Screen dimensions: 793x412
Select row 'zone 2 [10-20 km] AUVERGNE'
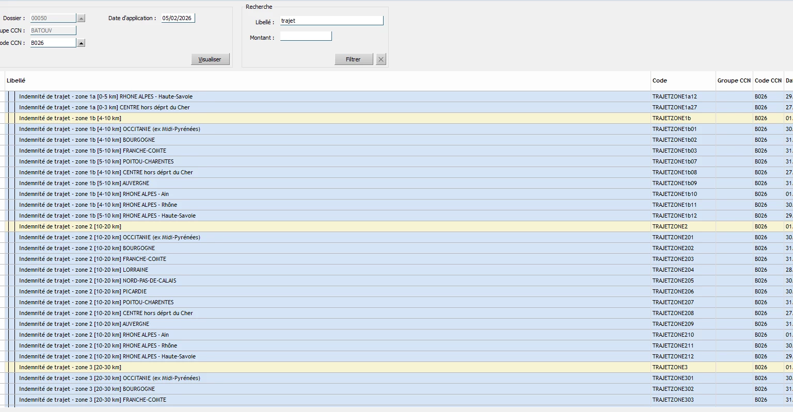(x=396, y=324)
